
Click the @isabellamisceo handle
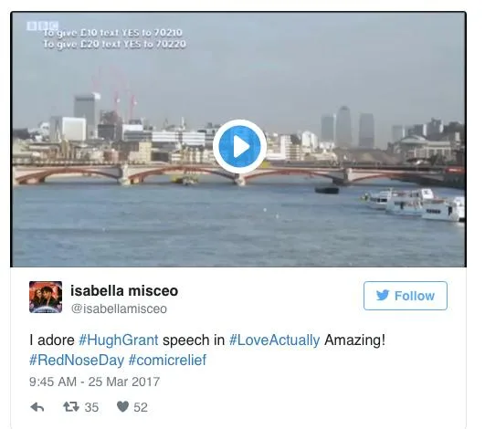pos(119,309)
